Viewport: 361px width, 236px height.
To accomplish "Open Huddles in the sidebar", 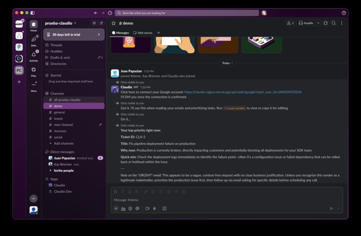I will pyautogui.click(x=74, y=51).
